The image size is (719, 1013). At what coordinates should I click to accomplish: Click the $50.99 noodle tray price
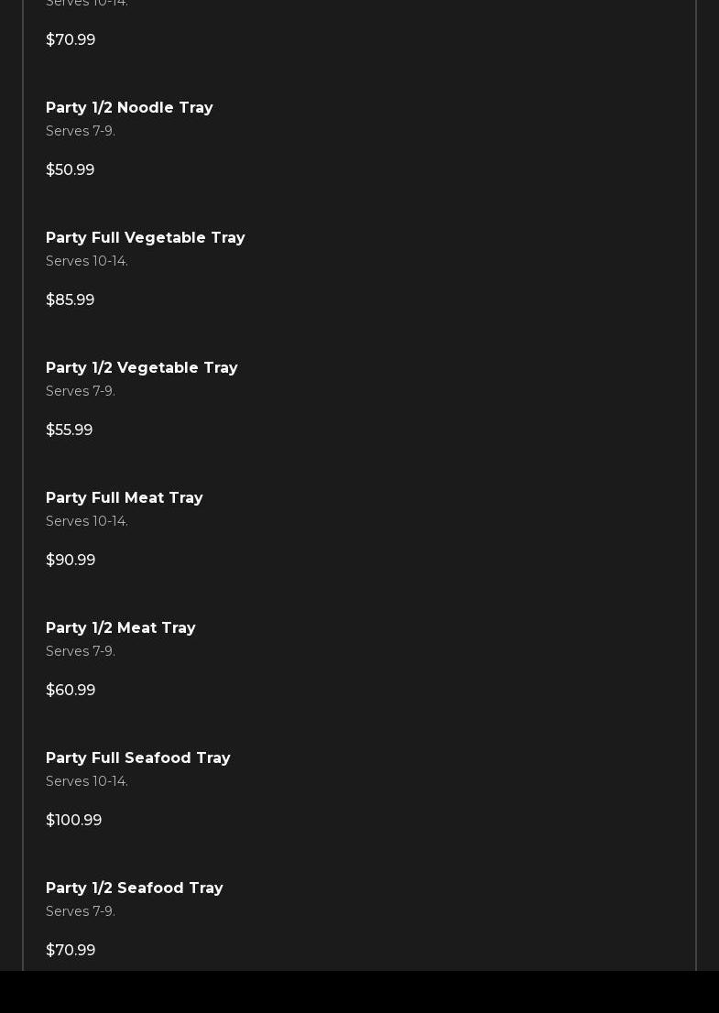(x=71, y=170)
